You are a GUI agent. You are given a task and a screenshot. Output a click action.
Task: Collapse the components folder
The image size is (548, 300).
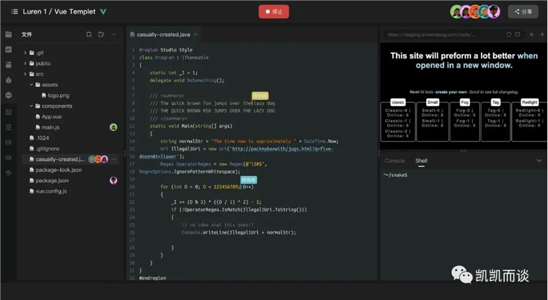[x=31, y=106]
